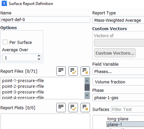Viewport: 144px width, 129px height.
Task: Click the Surfaces Filter Text box
Action: pyautogui.click(x=128, y=109)
